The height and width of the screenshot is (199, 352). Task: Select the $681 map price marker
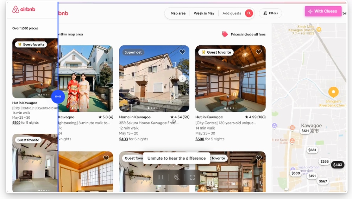[x=312, y=150]
